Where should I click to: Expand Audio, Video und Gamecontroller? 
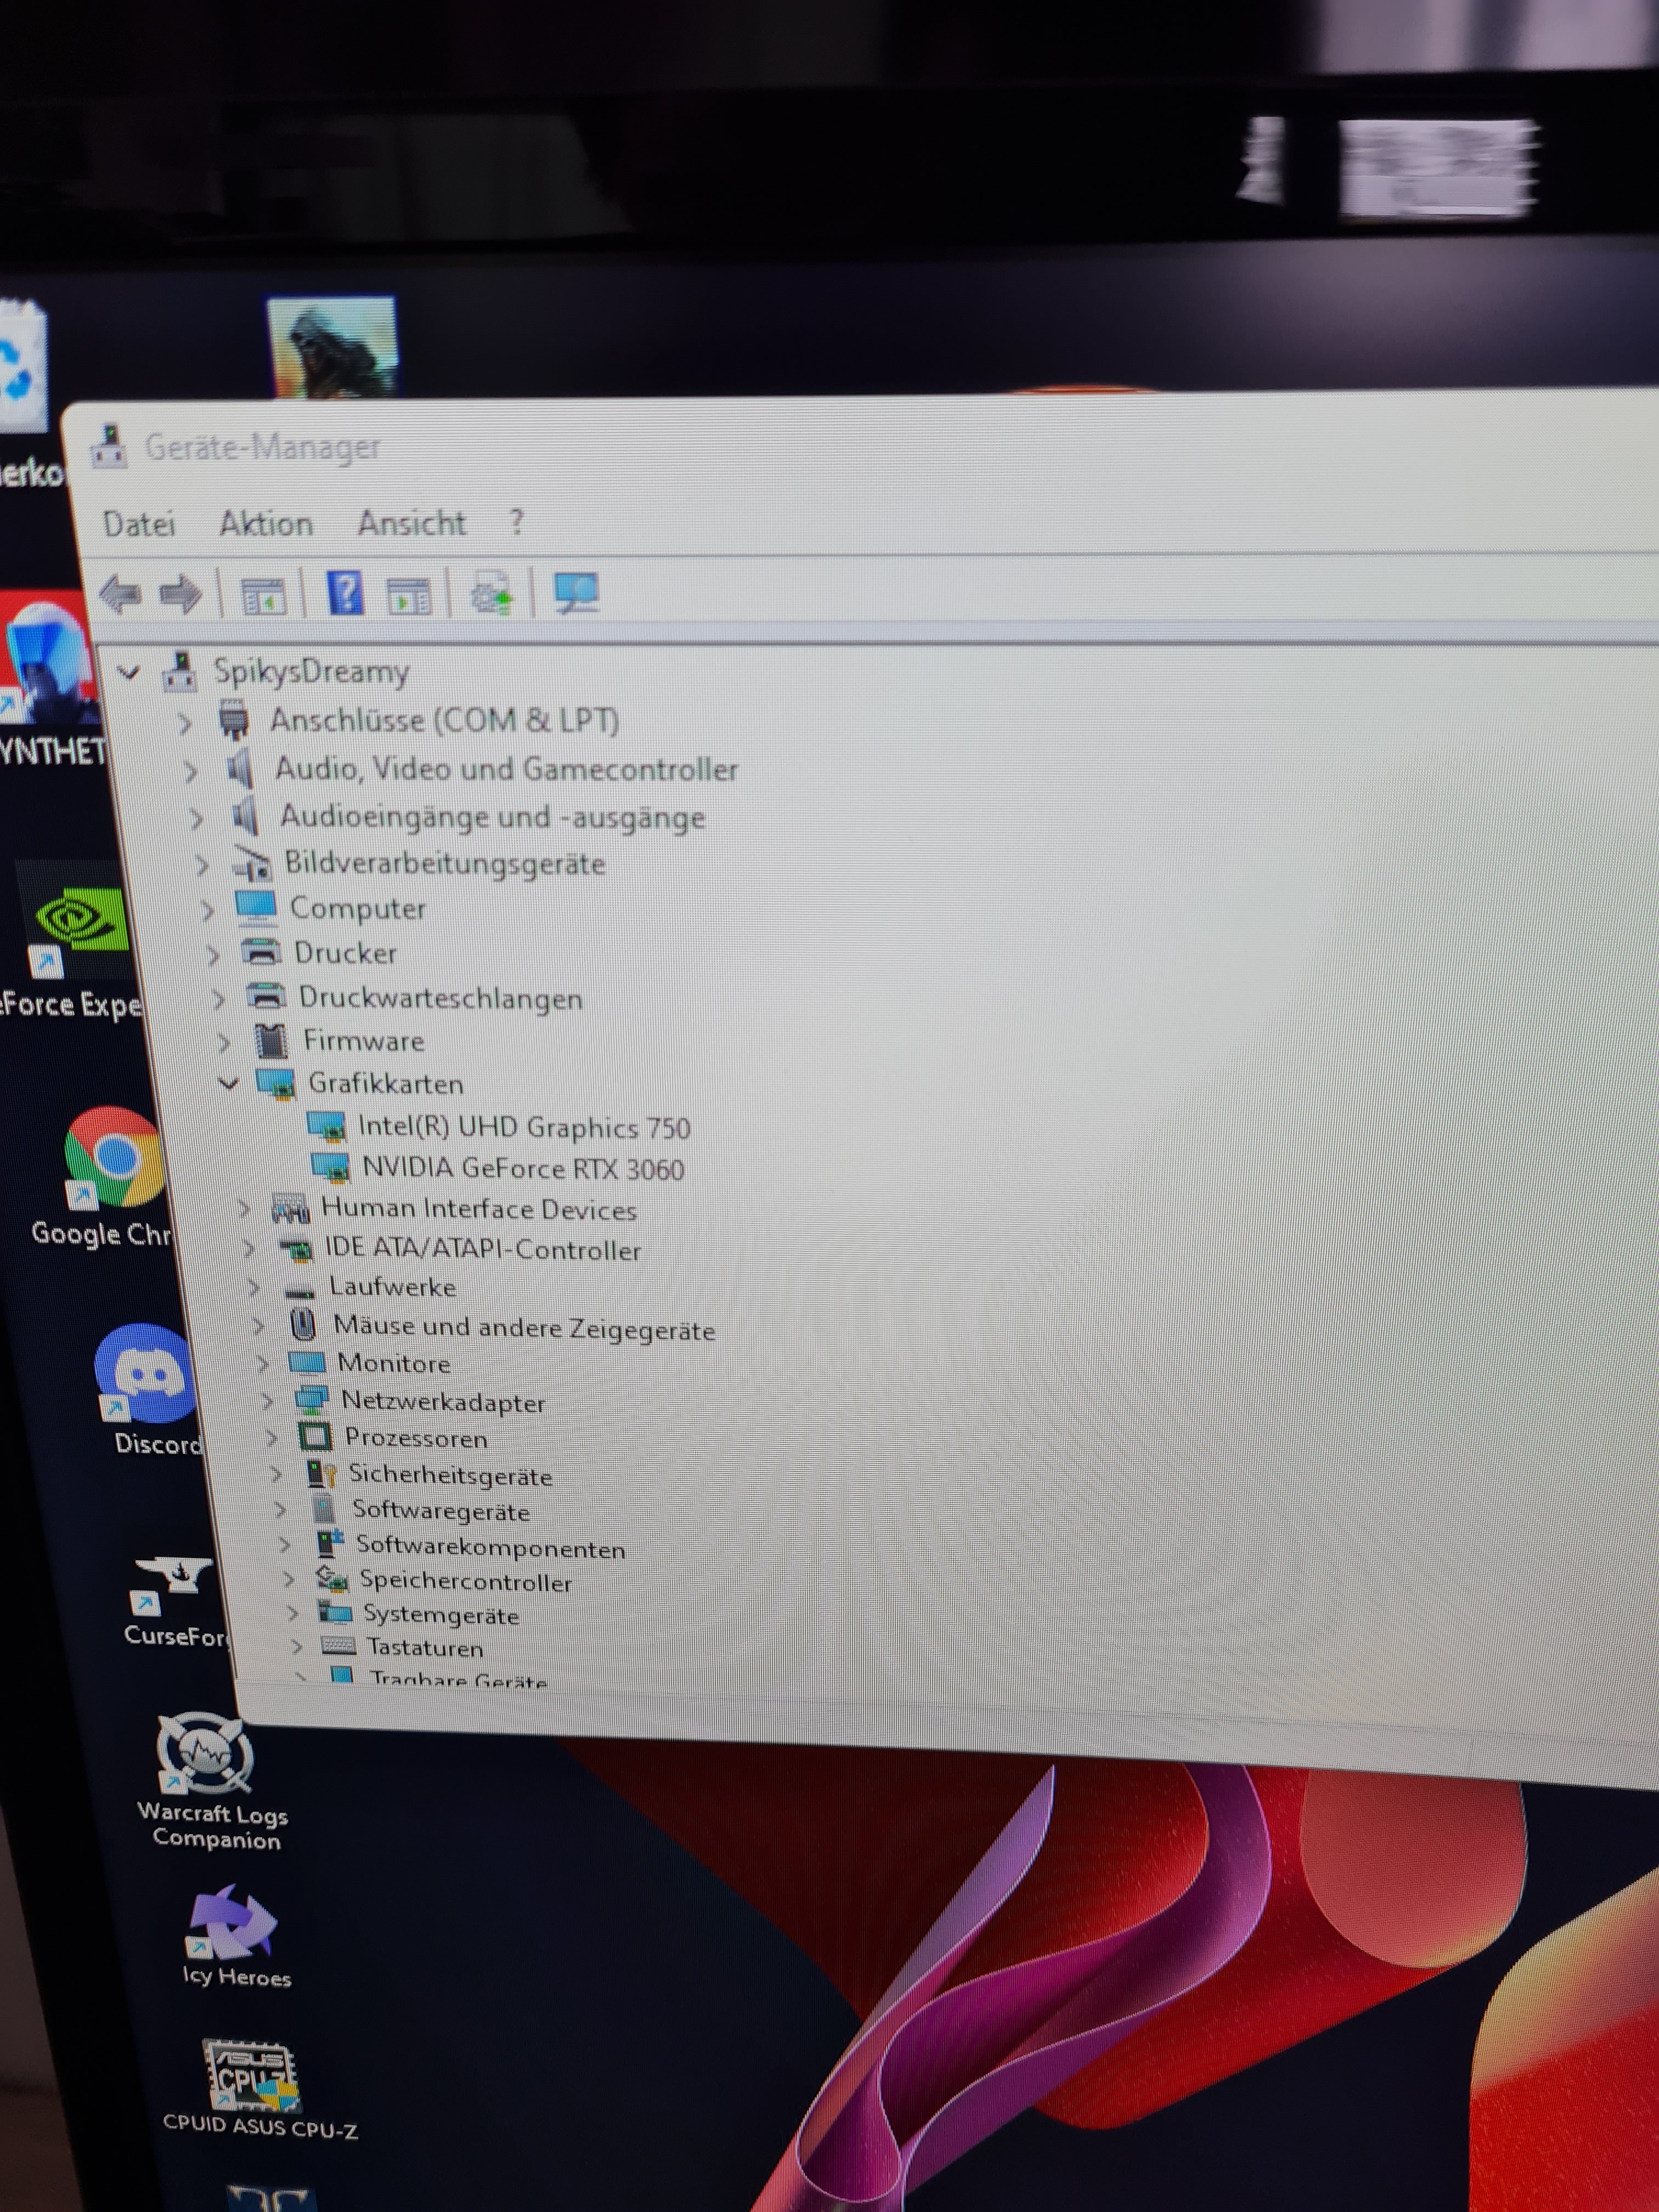point(190,770)
